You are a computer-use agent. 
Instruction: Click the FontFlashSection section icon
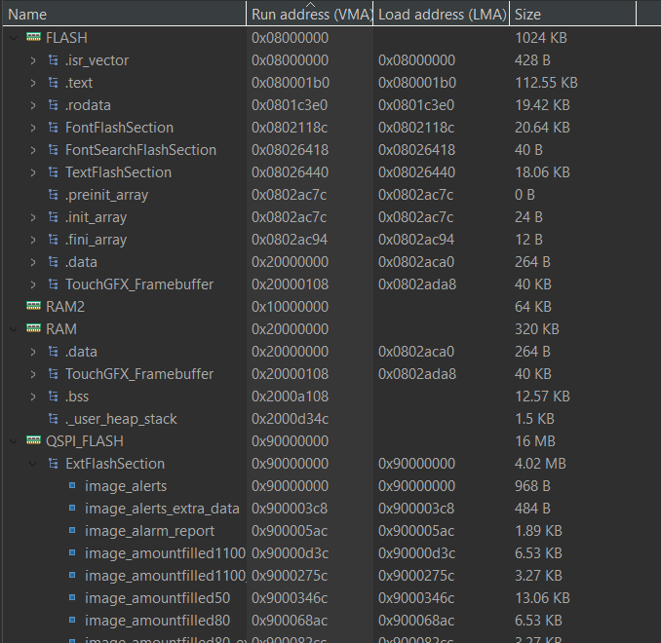[x=53, y=128]
